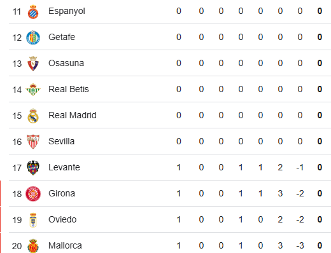This screenshot has height=253, width=331.
Task: Click Oviedo's position number 19
Action: tap(17, 220)
